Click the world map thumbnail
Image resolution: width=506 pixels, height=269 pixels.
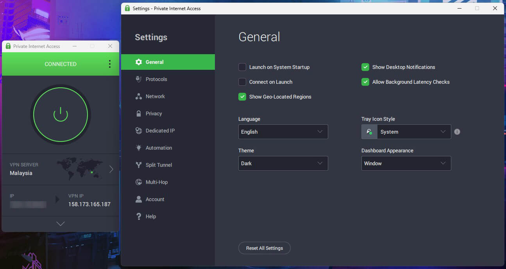80,169
